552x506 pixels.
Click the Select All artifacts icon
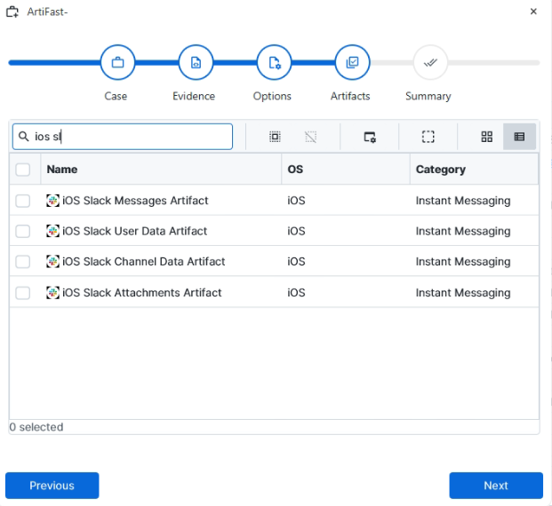pyautogui.click(x=275, y=137)
